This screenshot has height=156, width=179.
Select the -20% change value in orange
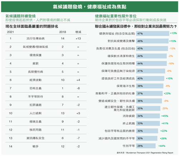(165, 108)
